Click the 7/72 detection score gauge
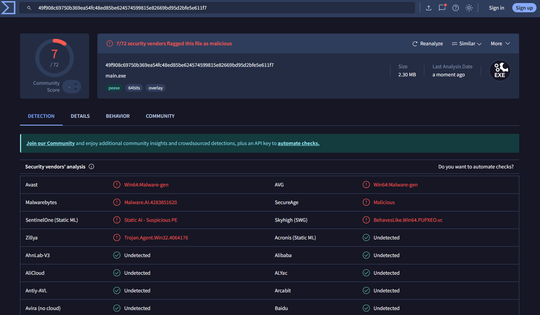This screenshot has width=540, height=315. (x=55, y=58)
